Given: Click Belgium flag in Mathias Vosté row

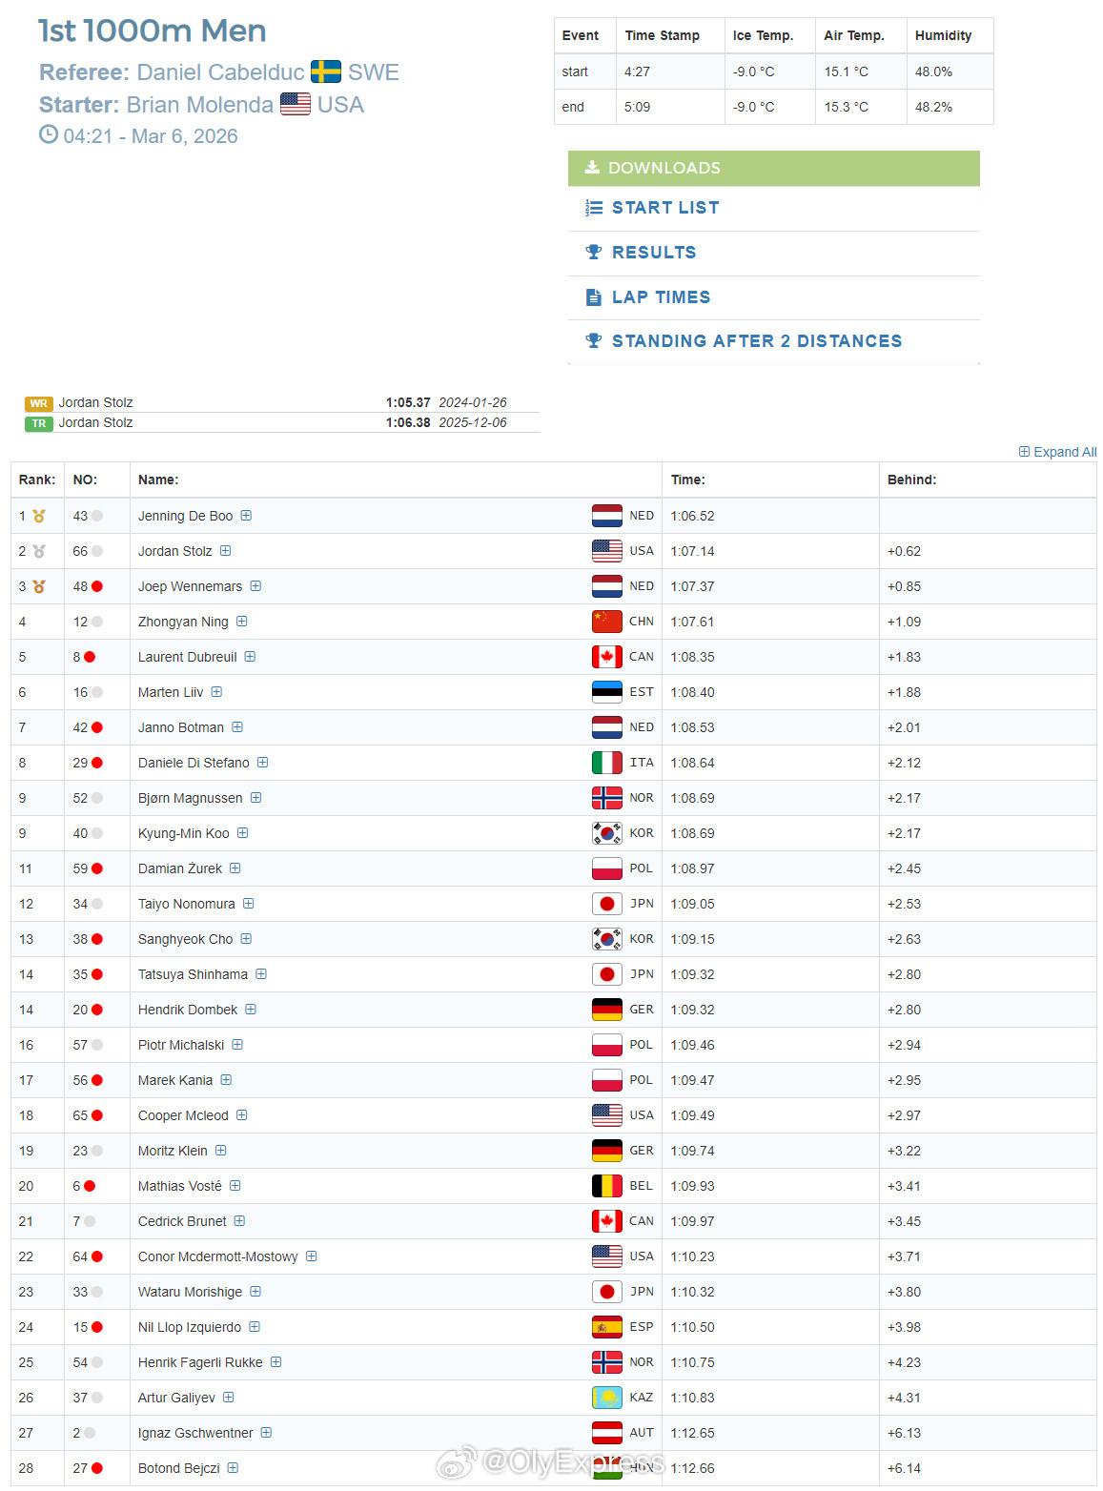Looking at the screenshot, I should coord(607,1186).
